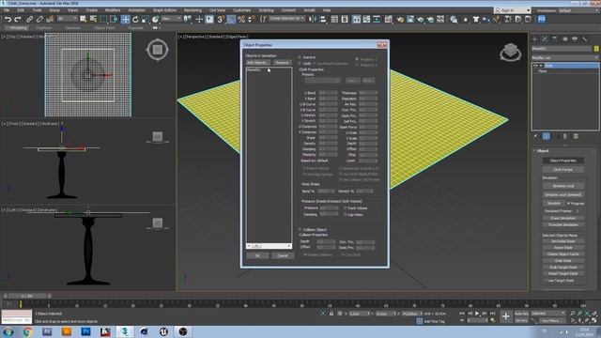
Task: Switch to the Modeling ribbon tab
Action: [x=17, y=28]
